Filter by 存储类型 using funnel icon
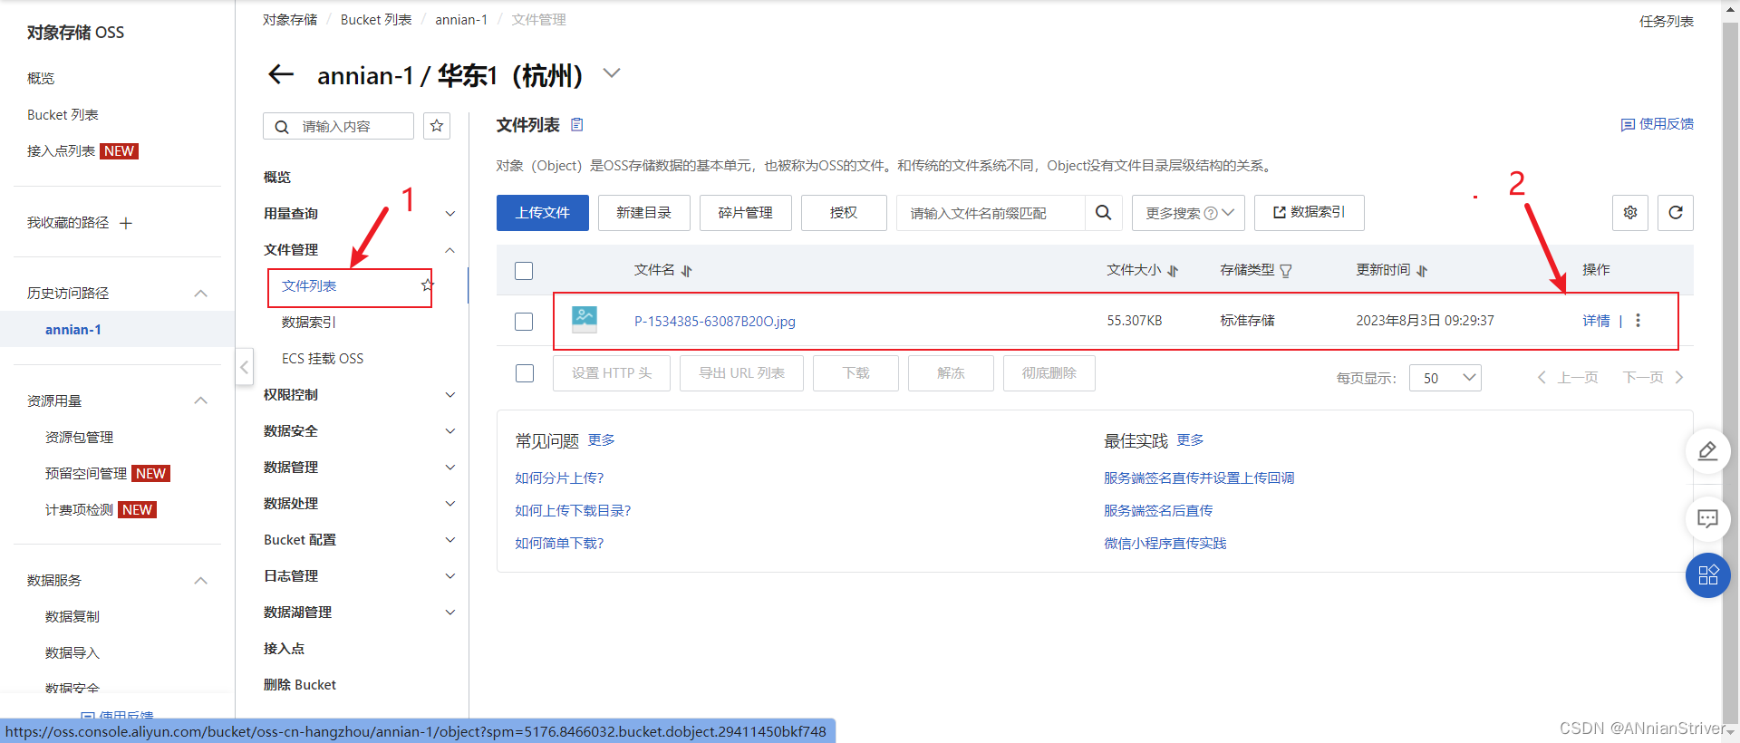Image resolution: width=1740 pixels, height=743 pixels. (1285, 271)
